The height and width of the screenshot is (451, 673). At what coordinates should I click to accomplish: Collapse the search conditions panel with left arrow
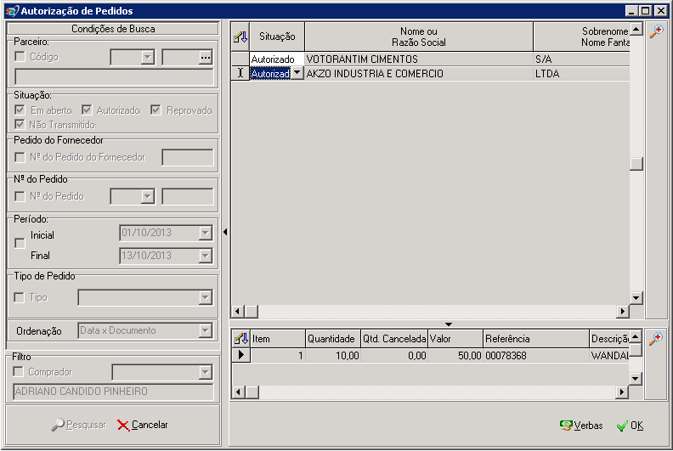(225, 232)
